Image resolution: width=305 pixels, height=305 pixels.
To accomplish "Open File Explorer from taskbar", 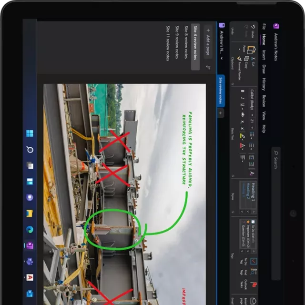I will pos(30,213).
